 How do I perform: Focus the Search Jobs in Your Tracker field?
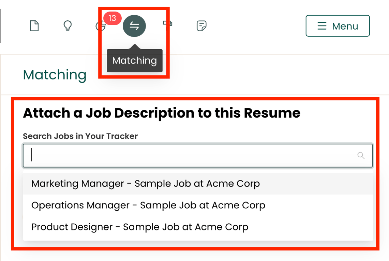[x=198, y=155]
